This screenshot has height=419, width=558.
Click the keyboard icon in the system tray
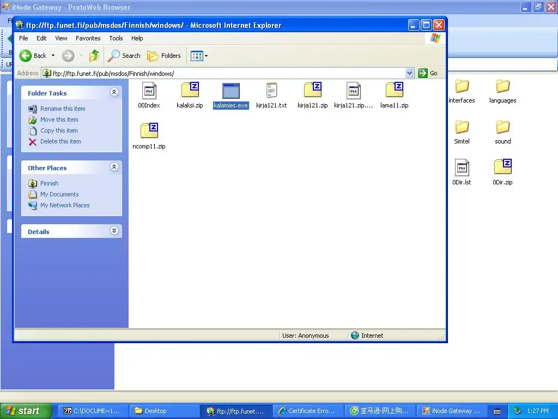point(497,411)
